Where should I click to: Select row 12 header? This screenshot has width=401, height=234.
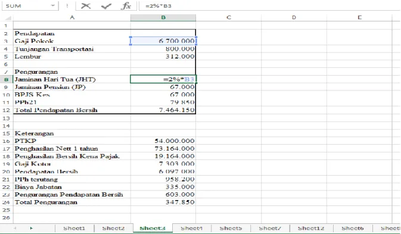7,110
